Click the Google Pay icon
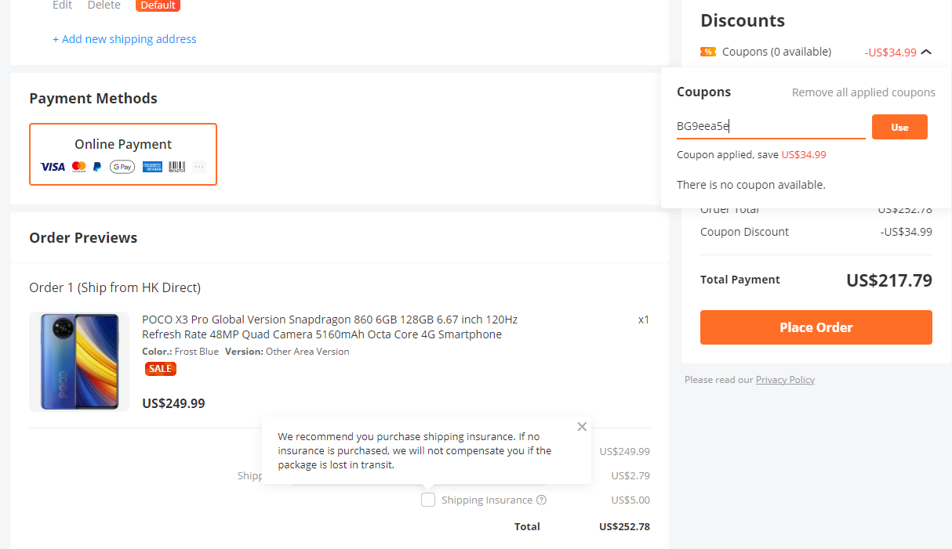Viewport: 952px width, 549px height. [x=122, y=167]
